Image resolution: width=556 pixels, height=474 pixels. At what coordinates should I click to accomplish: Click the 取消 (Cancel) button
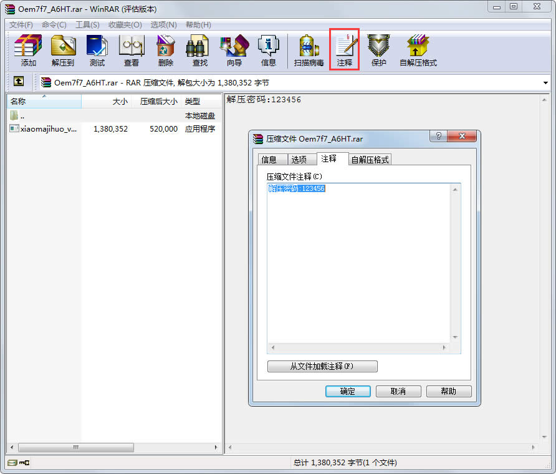click(x=398, y=391)
